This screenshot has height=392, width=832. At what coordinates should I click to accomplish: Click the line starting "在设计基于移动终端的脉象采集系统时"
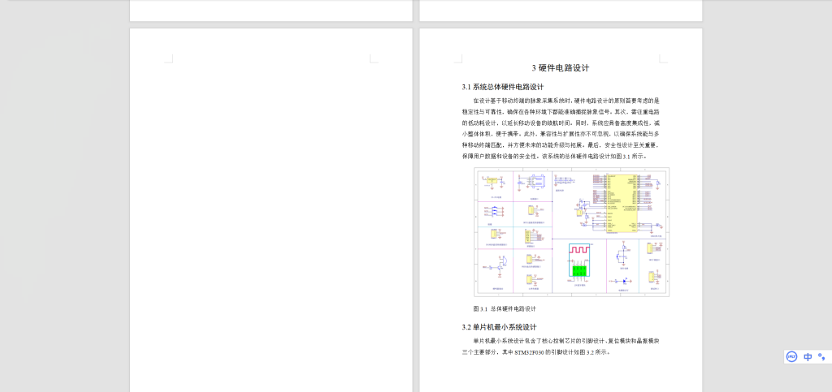566,100
